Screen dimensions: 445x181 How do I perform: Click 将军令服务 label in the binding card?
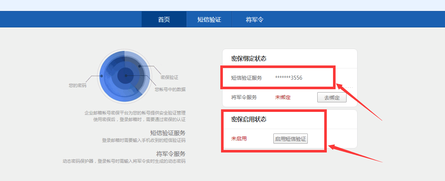click(x=244, y=97)
